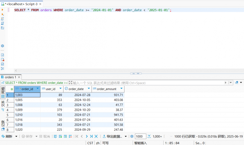The height and width of the screenshot is (145, 244).
Task: Click the execution log page icon with red badge
Action: pyautogui.click(x=3, y=60)
